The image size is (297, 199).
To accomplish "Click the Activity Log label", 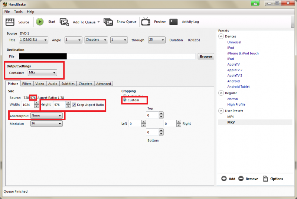I will click(190, 22).
